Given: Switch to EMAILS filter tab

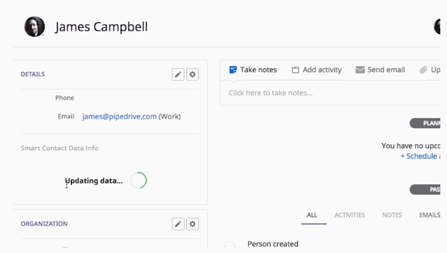Looking at the screenshot, I should tap(430, 215).
